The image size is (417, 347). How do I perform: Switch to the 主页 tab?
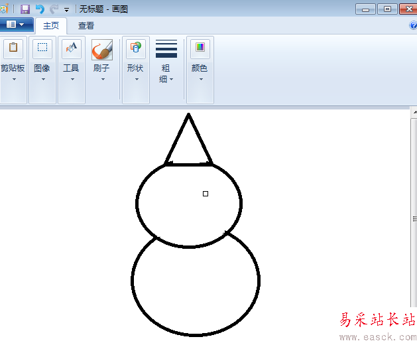tap(51, 26)
